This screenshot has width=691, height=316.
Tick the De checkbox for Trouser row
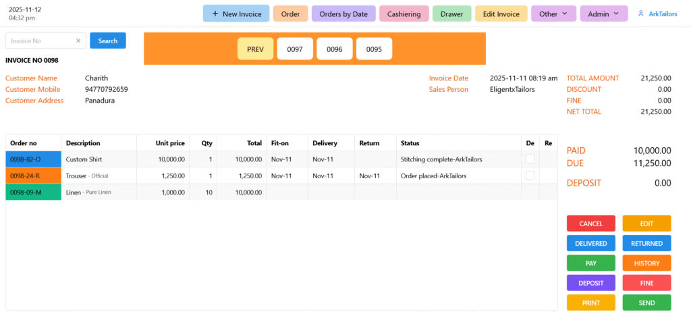(530, 176)
